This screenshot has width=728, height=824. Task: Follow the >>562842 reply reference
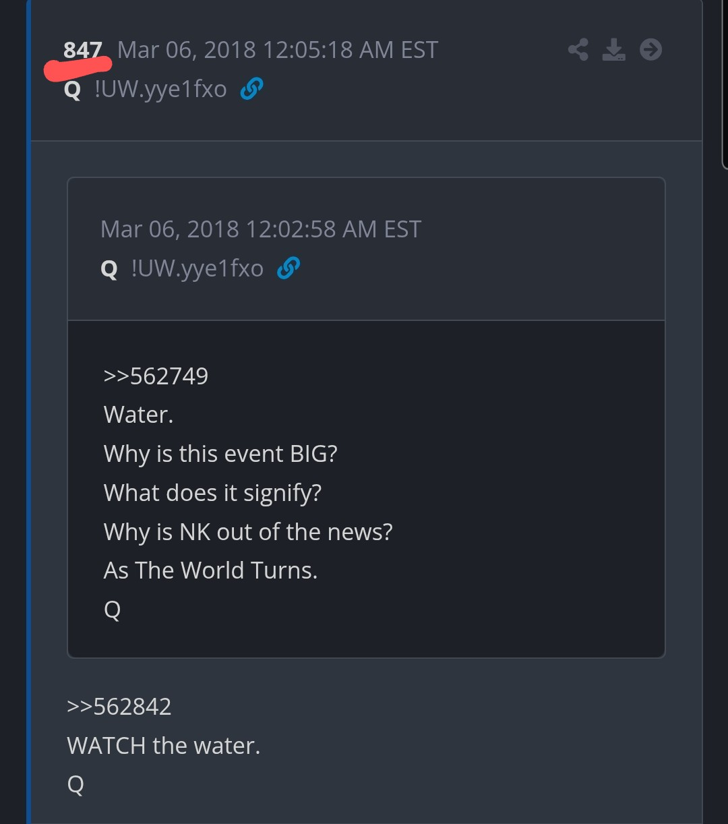coord(119,707)
